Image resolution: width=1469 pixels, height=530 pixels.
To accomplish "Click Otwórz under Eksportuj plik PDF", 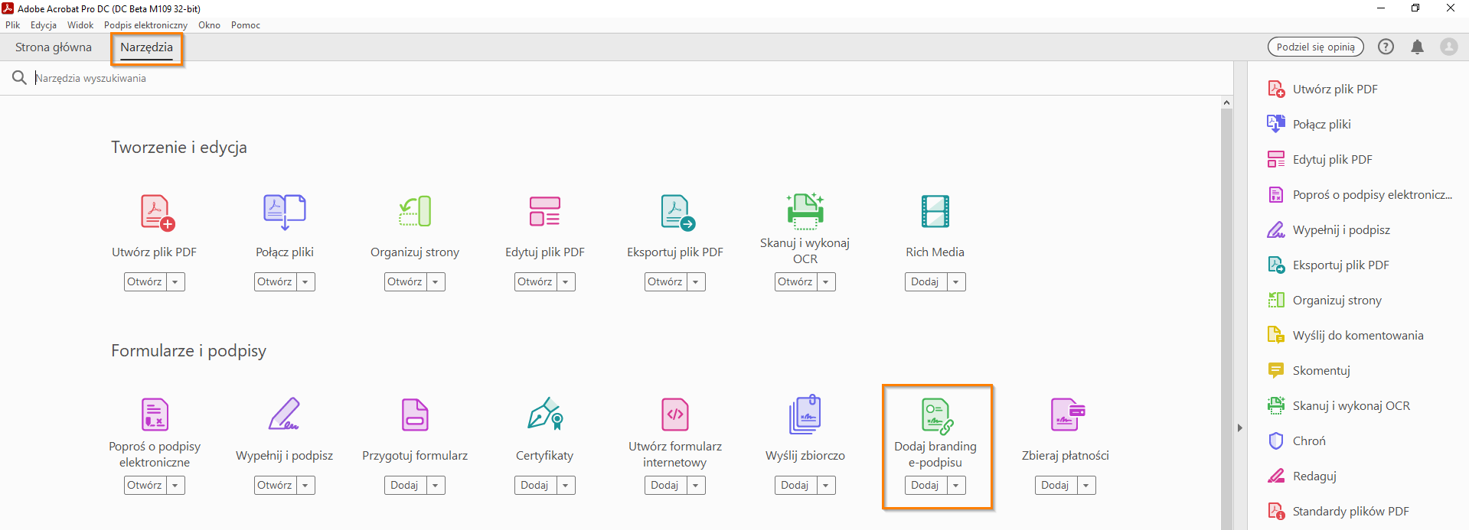I will [665, 282].
